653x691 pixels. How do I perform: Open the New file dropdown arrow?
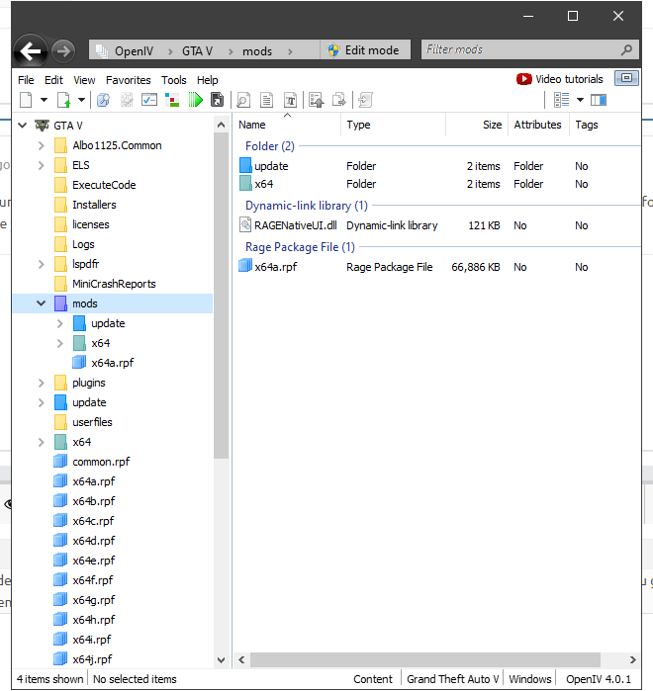44,100
